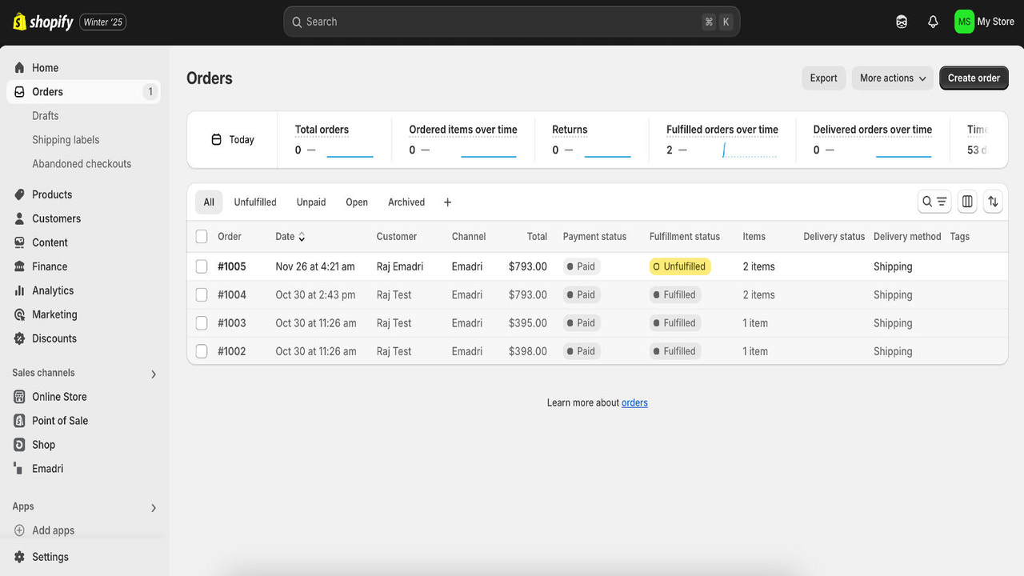Select the checkbox for order #1005
Image resolution: width=1024 pixels, height=576 pixels.
pos(201,266)
